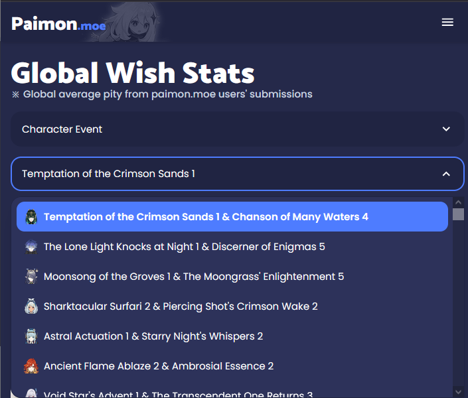
Task: Click character avatar beside Temptation of Crimson Sands
Action: pos(31,217)
